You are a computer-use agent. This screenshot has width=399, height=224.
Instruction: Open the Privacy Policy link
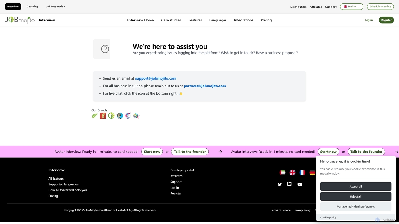point(303,210)
